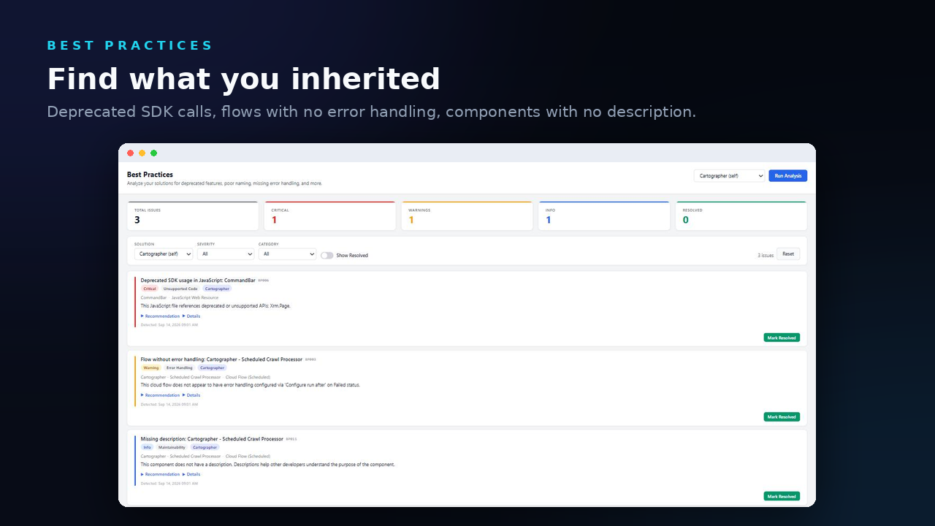Click the Best Practices page heading
Viewport: 935px width, 526px height.
150,175
